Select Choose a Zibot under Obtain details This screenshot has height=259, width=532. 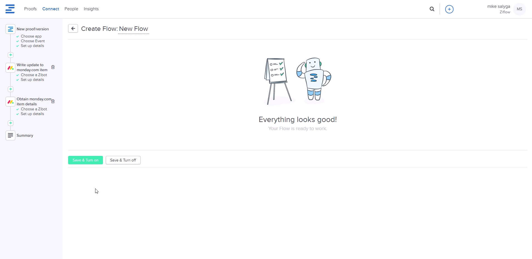tap(34, 109)
